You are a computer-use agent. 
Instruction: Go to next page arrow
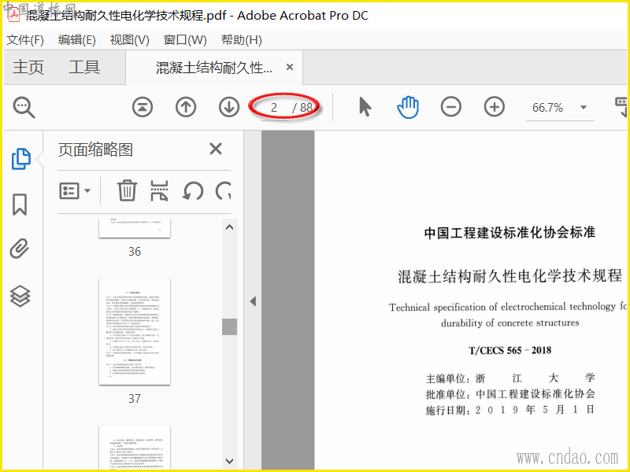click(229, 107)
